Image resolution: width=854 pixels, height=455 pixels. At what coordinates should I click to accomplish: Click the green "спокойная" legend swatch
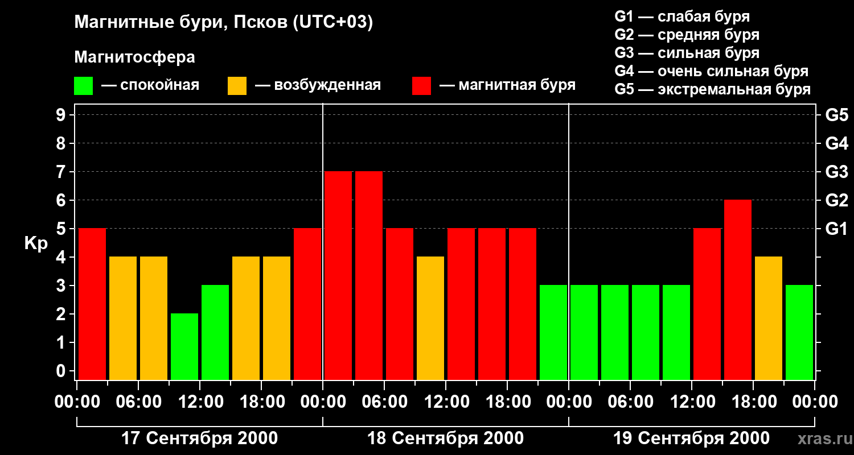pos(83,85)
